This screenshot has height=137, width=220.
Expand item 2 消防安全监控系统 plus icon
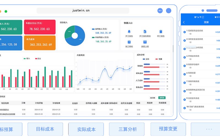[185, 41]
